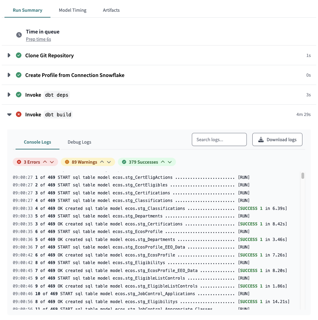Click red error icon for dbt build step

[x=19, y=114]
